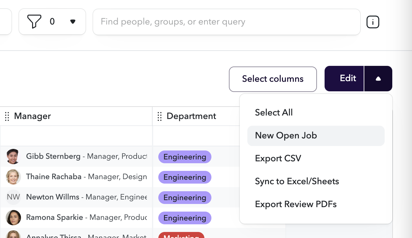The height and width of the screenshot is (238, 412).
Task: Expand the Edit button dropdown arrow
Action: (378, 78)
